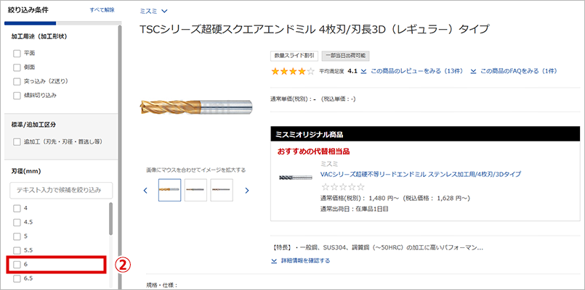Check the 側面 checkbox
This screenshot has height=290, width=585.
tap(17, 67)
